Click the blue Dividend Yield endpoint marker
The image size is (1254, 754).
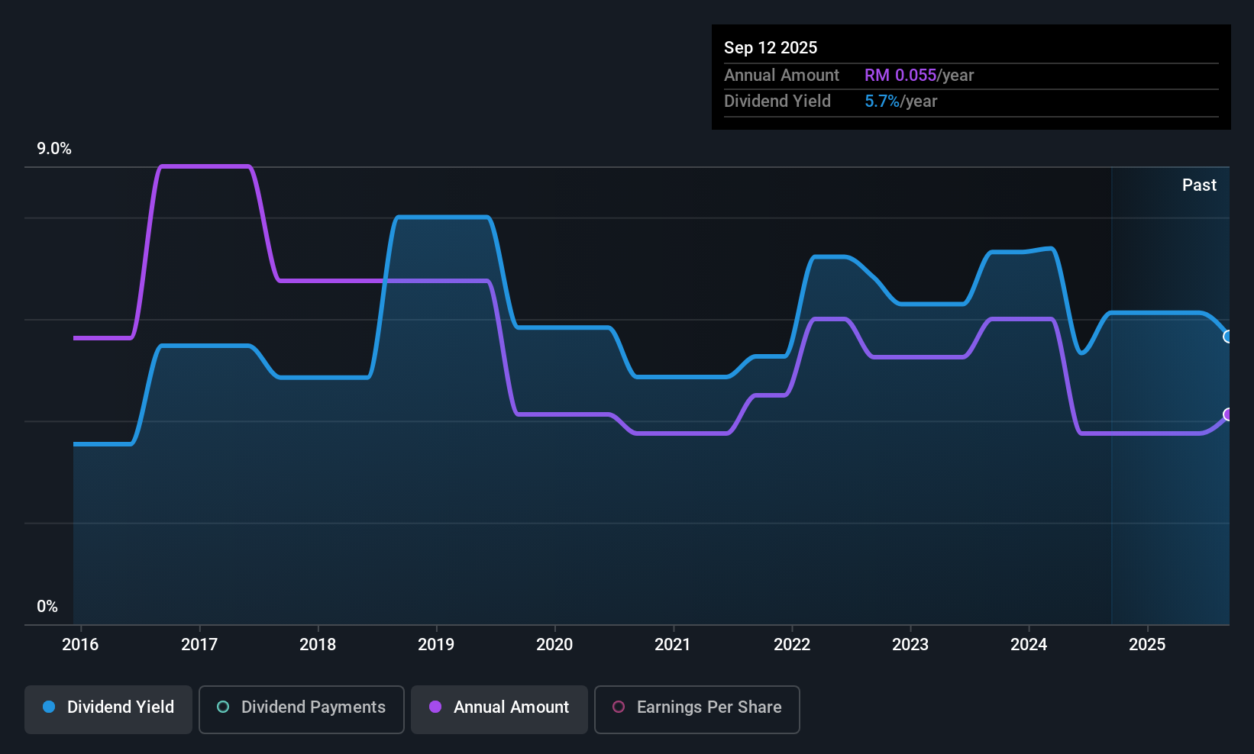tap(1228, 337)
